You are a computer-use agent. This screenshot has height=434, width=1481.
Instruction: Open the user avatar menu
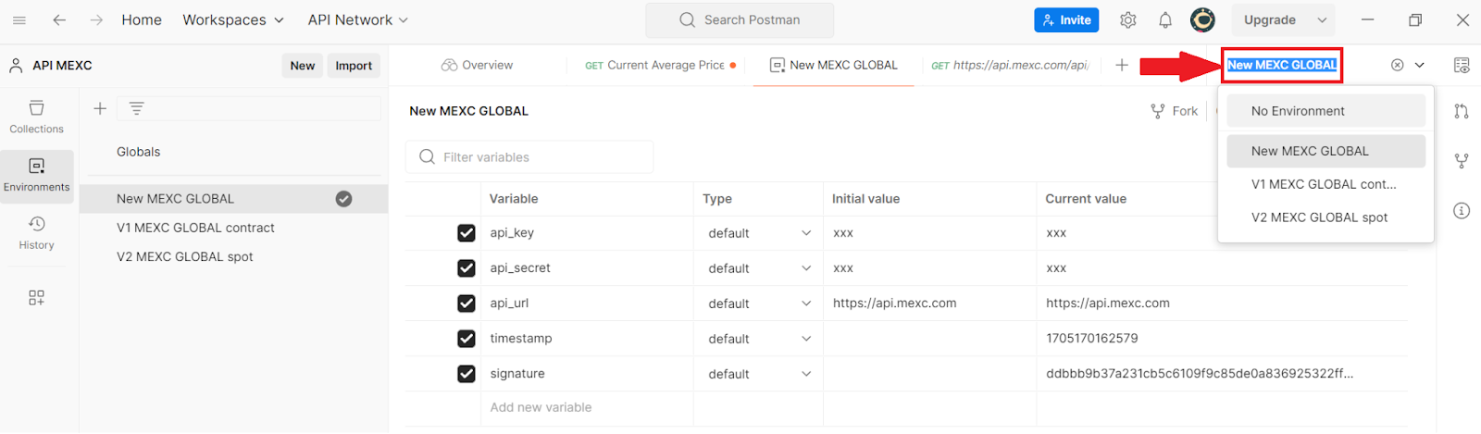(1202, 19)
